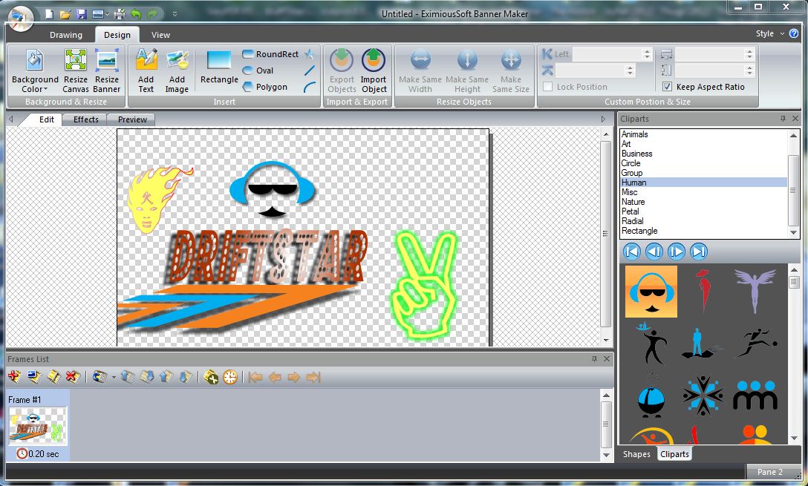
Task: Delete the current frame using red X icon
Action: click(x=73, y=376)
